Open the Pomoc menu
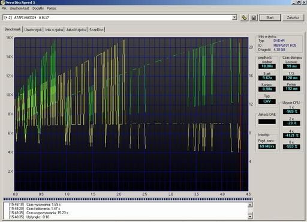This screenshot has width=307, height=222. pos(52,8)
